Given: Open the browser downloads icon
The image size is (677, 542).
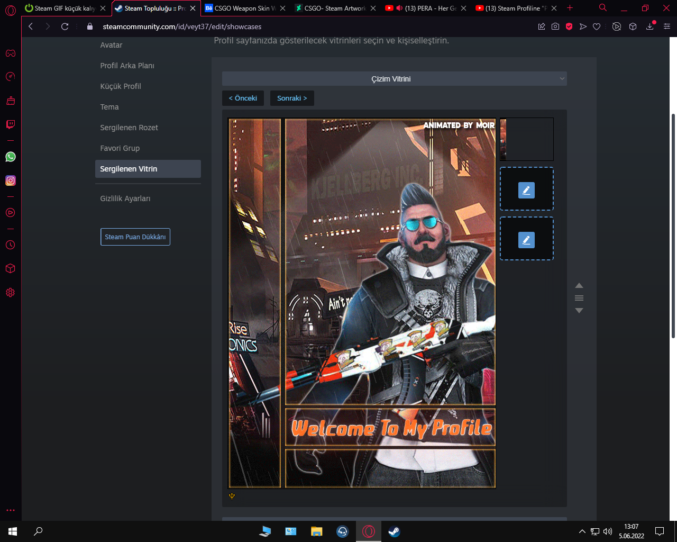Looking at the screenshot, I should 650,26.
